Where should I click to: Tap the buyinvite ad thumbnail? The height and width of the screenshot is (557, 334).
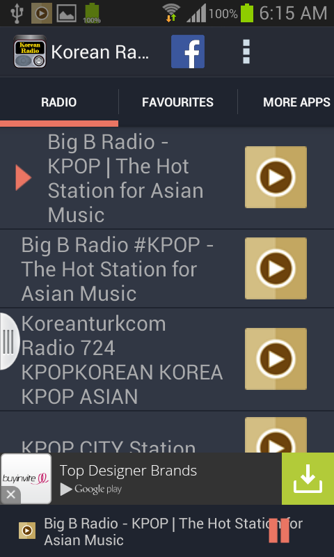(26, 478)
